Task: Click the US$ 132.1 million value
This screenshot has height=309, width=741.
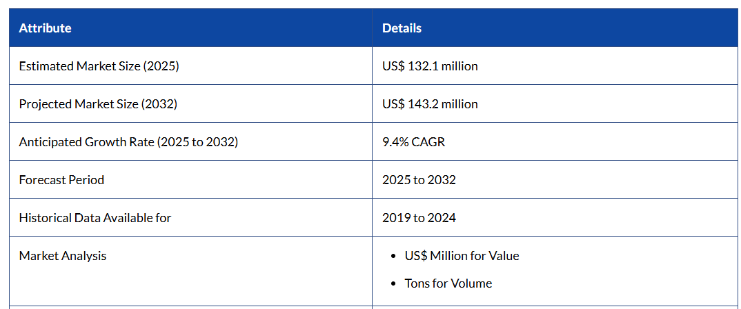Action: (x=430, y=66)
